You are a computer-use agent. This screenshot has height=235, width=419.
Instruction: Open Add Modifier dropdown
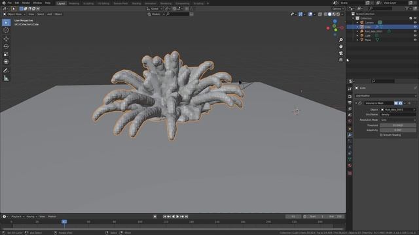coord(386,96)
